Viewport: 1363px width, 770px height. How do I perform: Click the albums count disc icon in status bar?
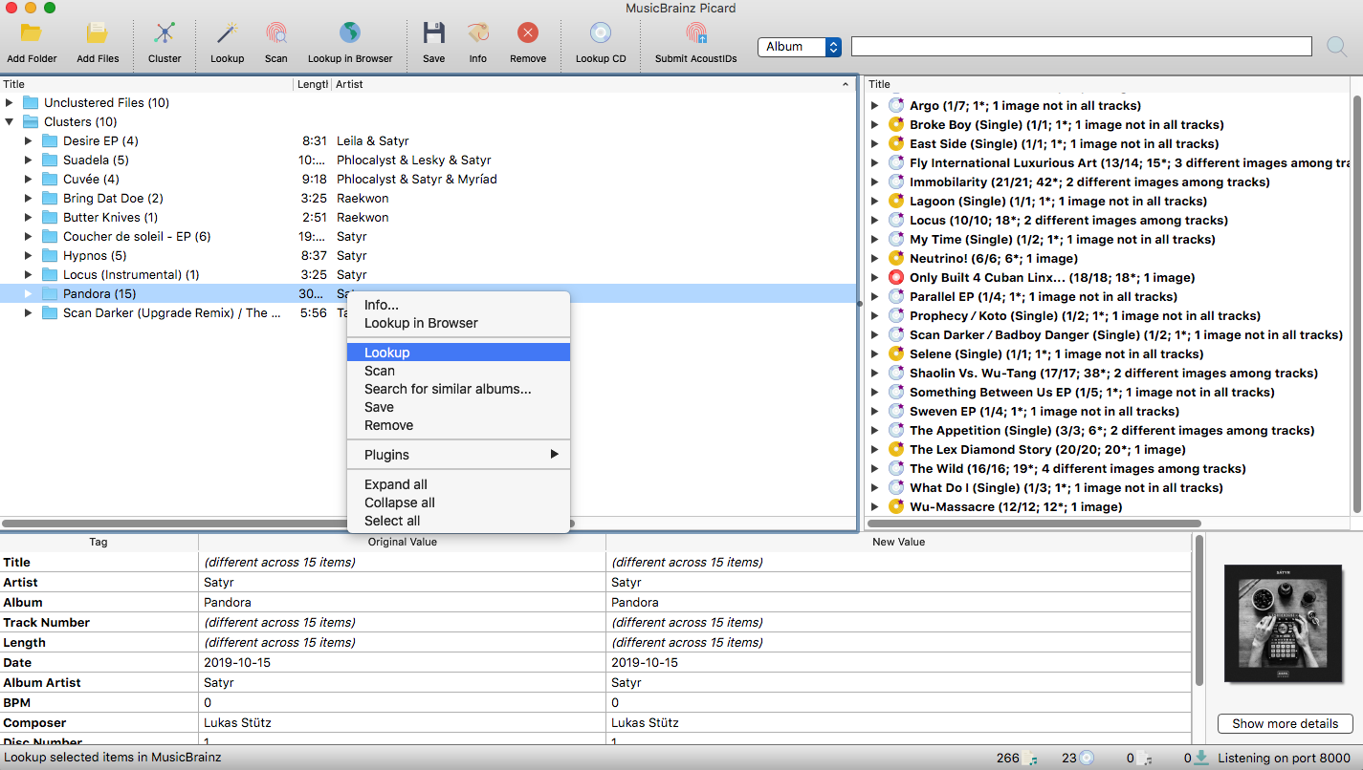tap(1087, 759)
